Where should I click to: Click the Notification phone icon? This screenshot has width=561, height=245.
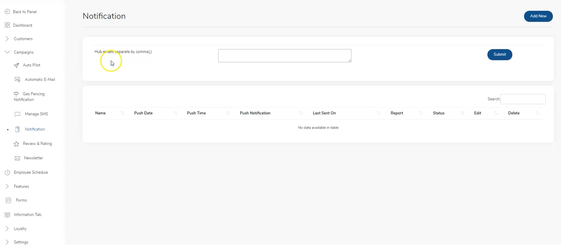(17, 129)
